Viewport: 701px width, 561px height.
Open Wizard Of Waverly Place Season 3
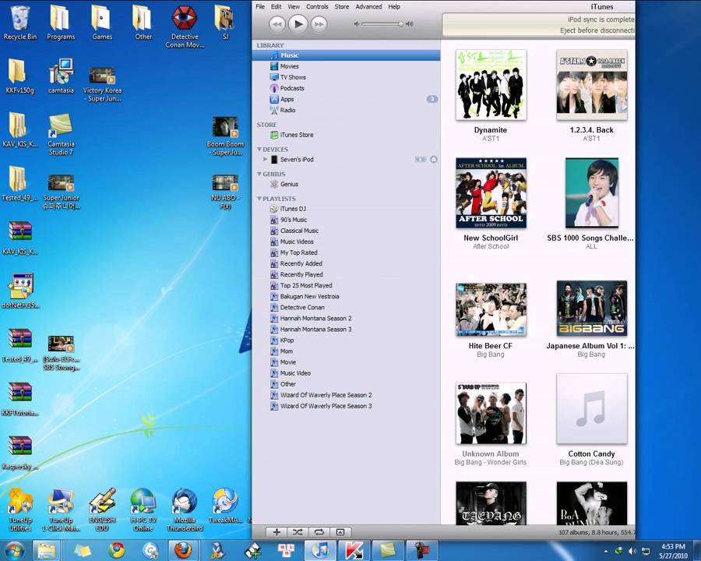point(346,406)
